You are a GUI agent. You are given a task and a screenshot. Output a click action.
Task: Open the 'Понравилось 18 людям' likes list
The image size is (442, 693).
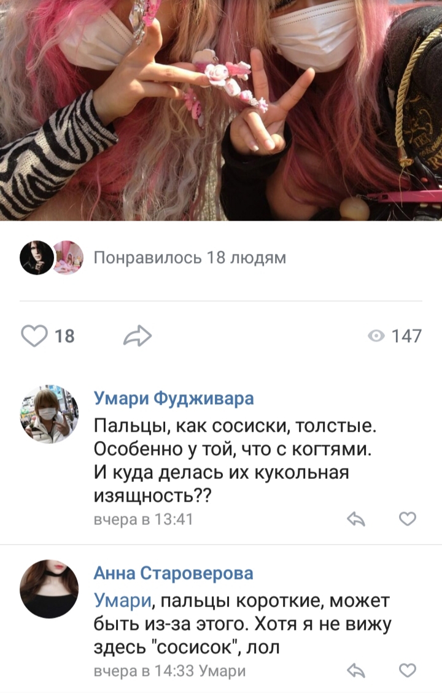[190, 258]
